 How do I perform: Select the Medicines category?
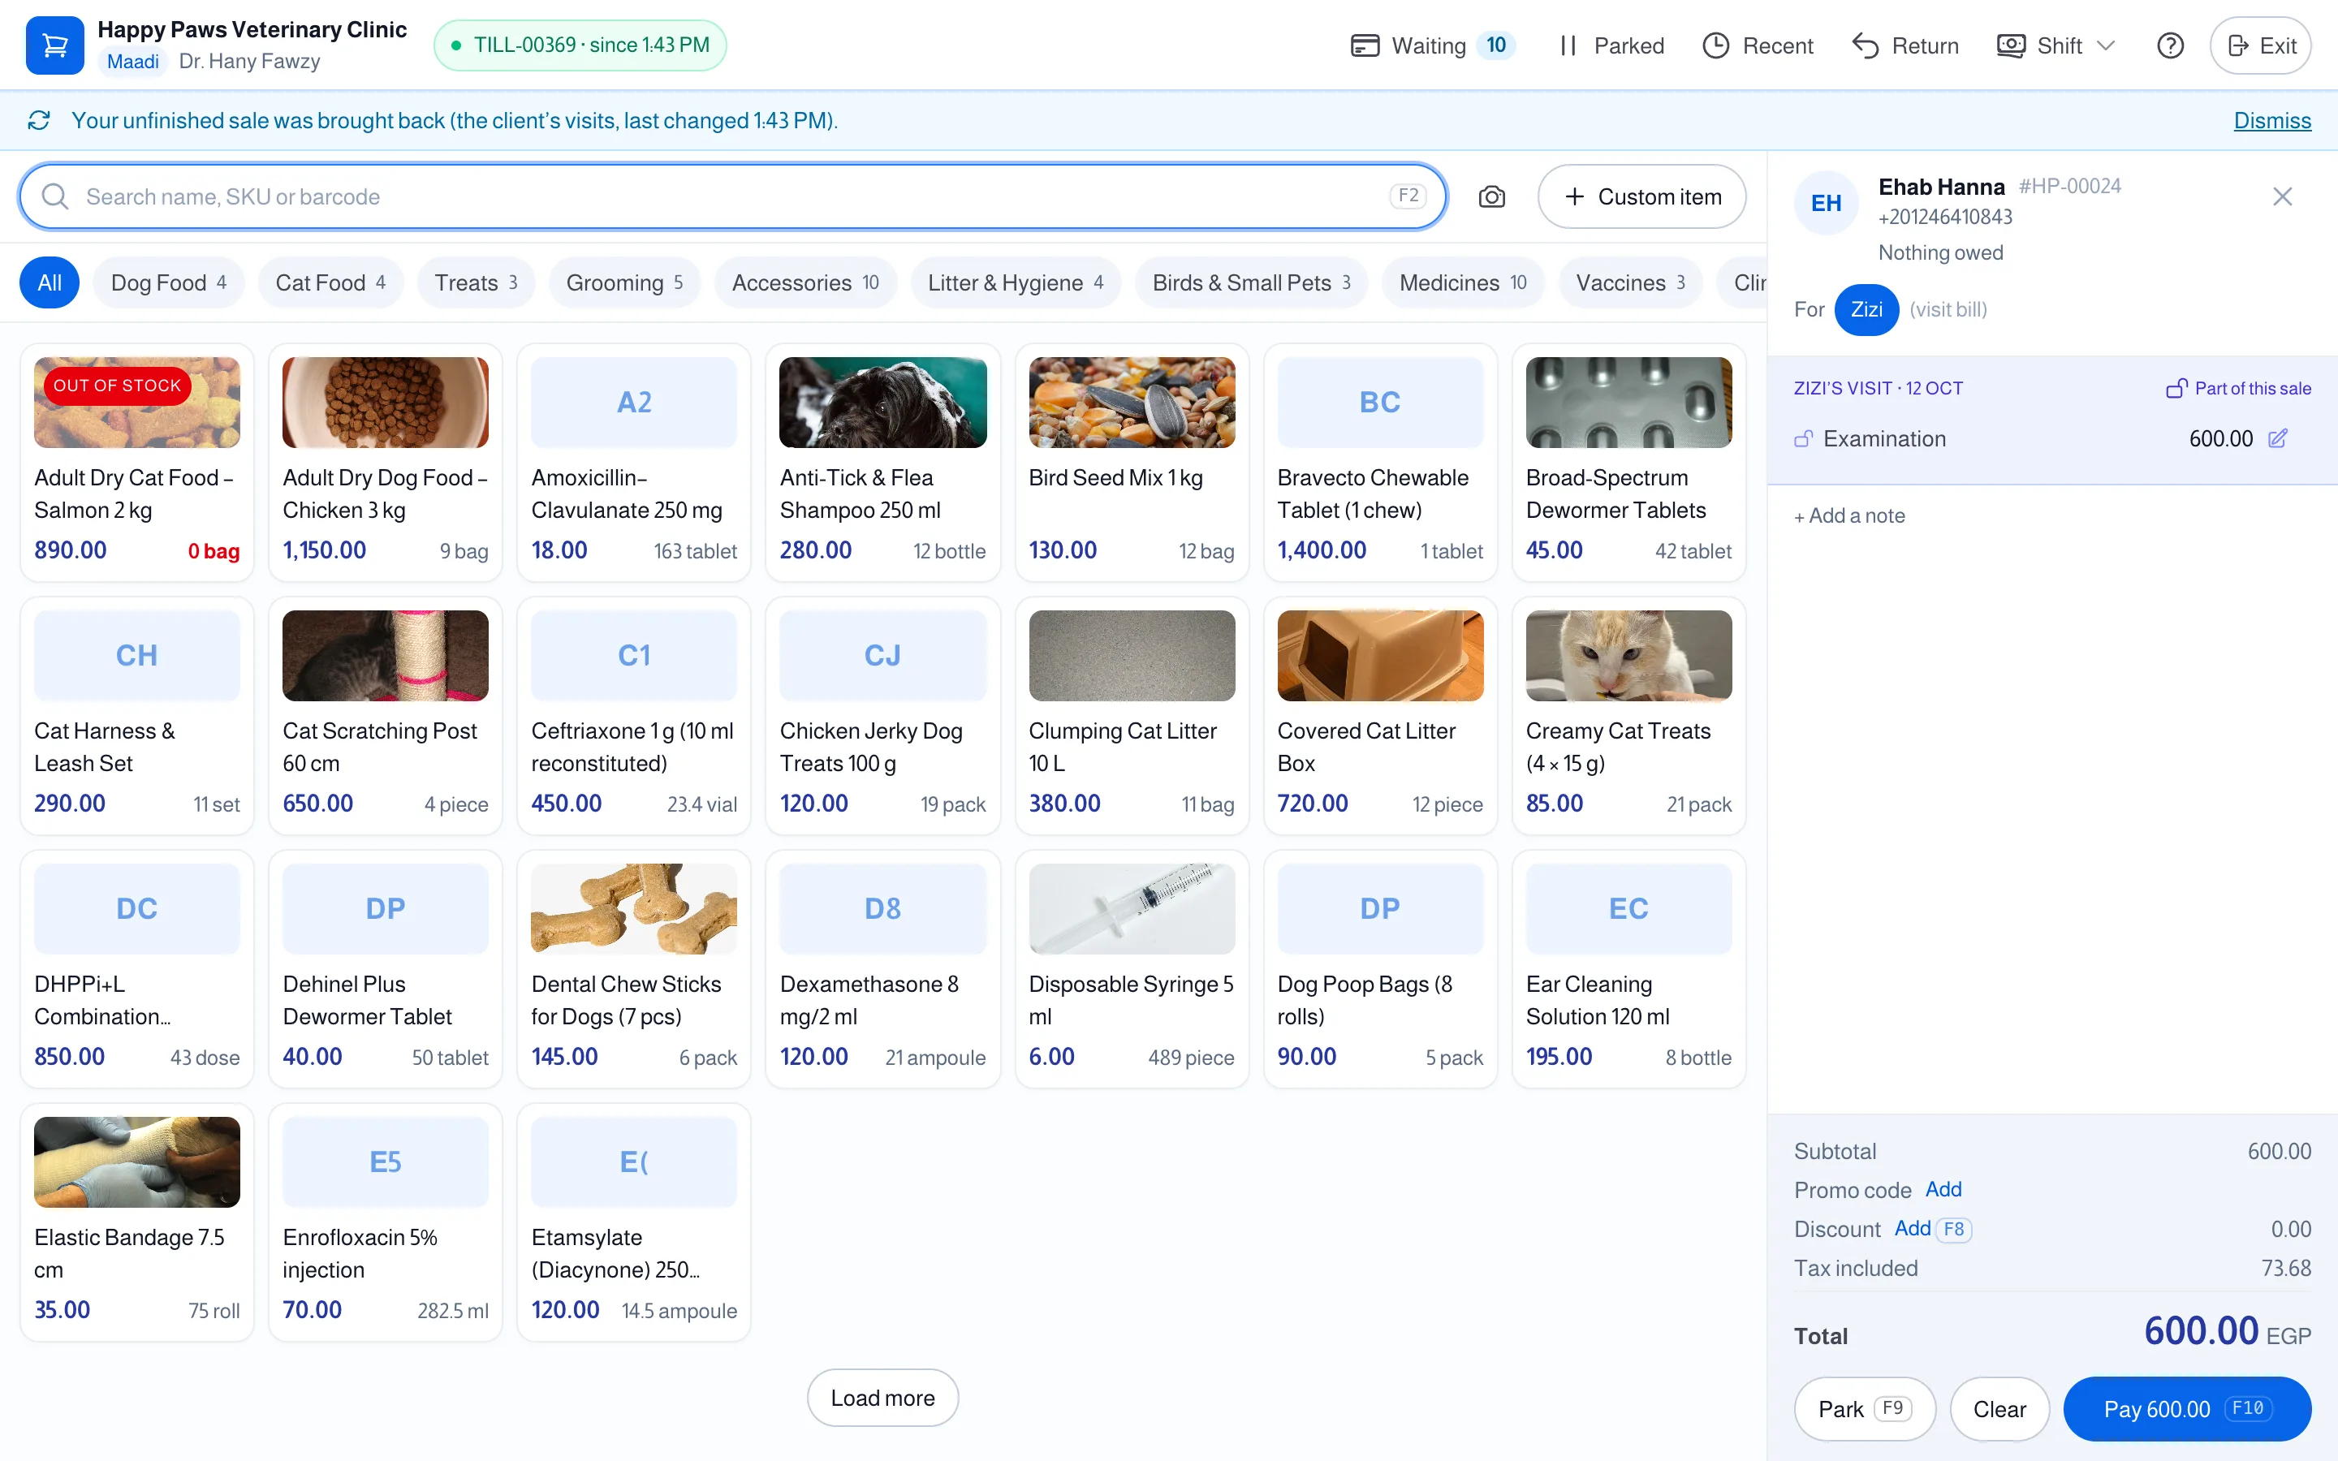click(1463, 283)
